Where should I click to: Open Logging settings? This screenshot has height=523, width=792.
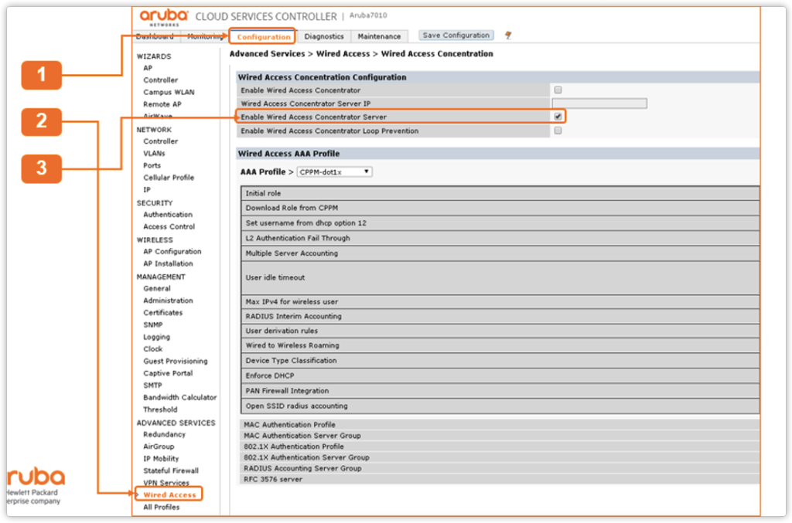coord(156,337)
